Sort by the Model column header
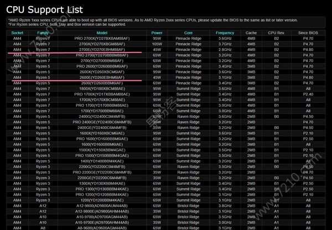This screenshot has width=332, height=230. (x=102, y=33)
